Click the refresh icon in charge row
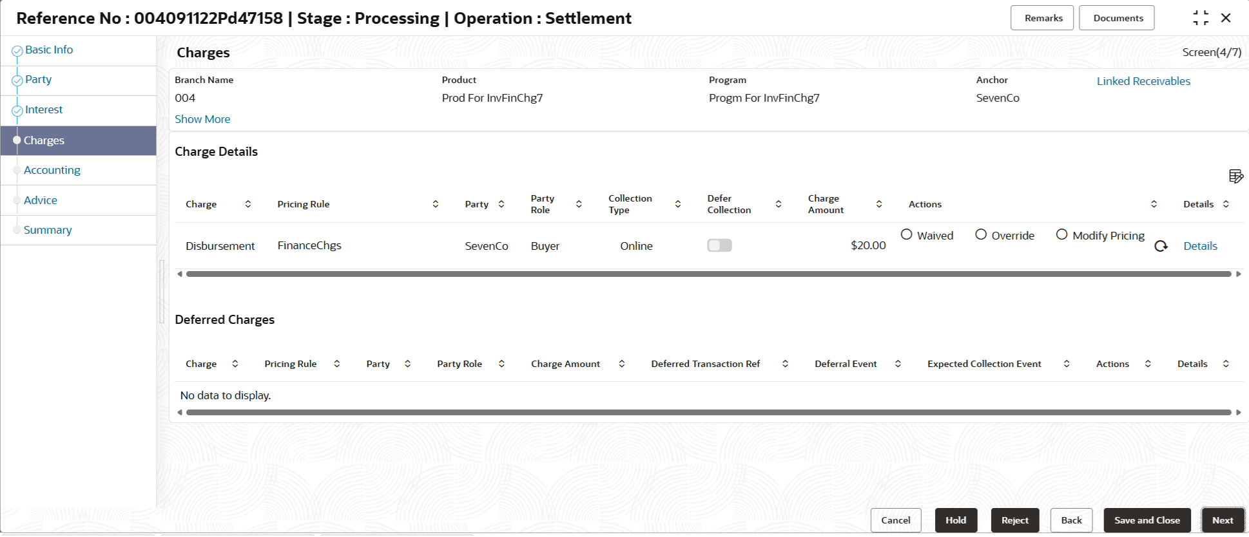The height and width of the screenshot is (537, 1249). coord(1161,246)
